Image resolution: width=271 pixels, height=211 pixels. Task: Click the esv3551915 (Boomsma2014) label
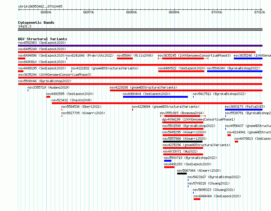point(182,113)
